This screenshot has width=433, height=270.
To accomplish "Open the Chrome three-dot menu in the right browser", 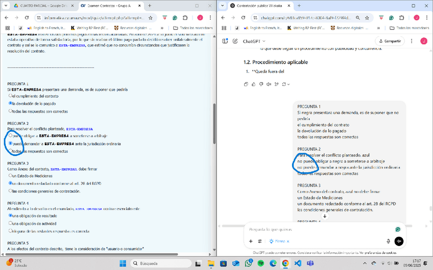I will [427, 18].
